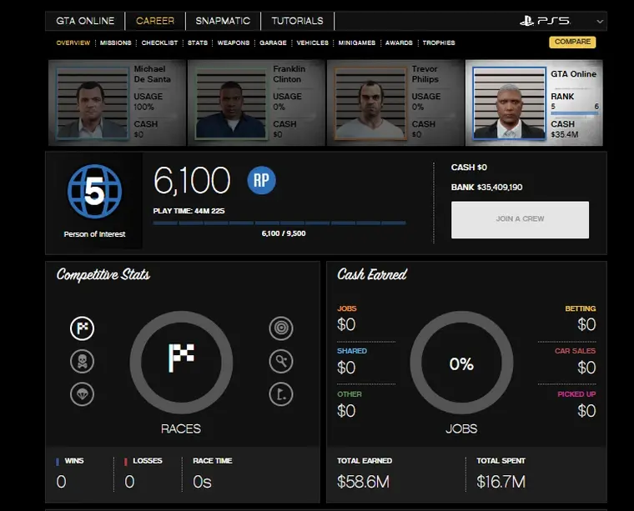Select the races checkered flag icon
The image size is (634, 511).
coord(82,328)
